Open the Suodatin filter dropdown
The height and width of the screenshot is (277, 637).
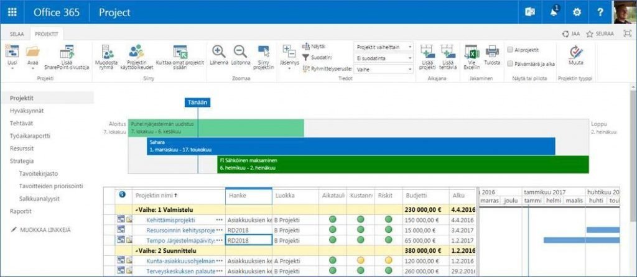coord(384,58)
